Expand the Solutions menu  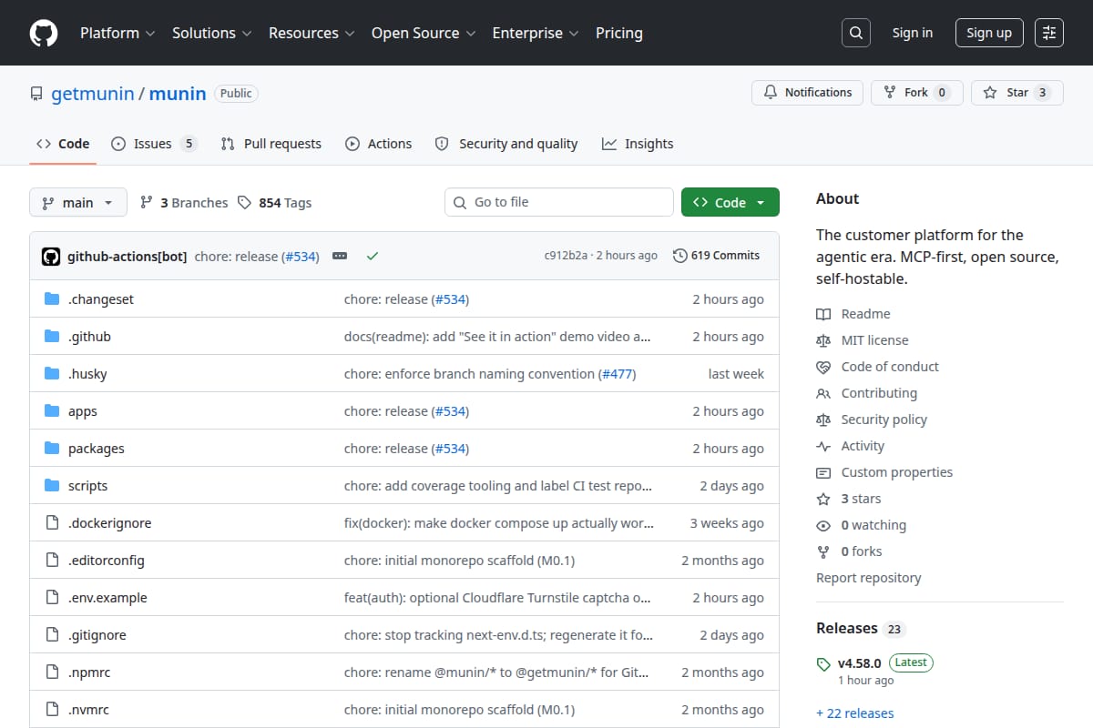pyautogui.click(x=210, y=33)
